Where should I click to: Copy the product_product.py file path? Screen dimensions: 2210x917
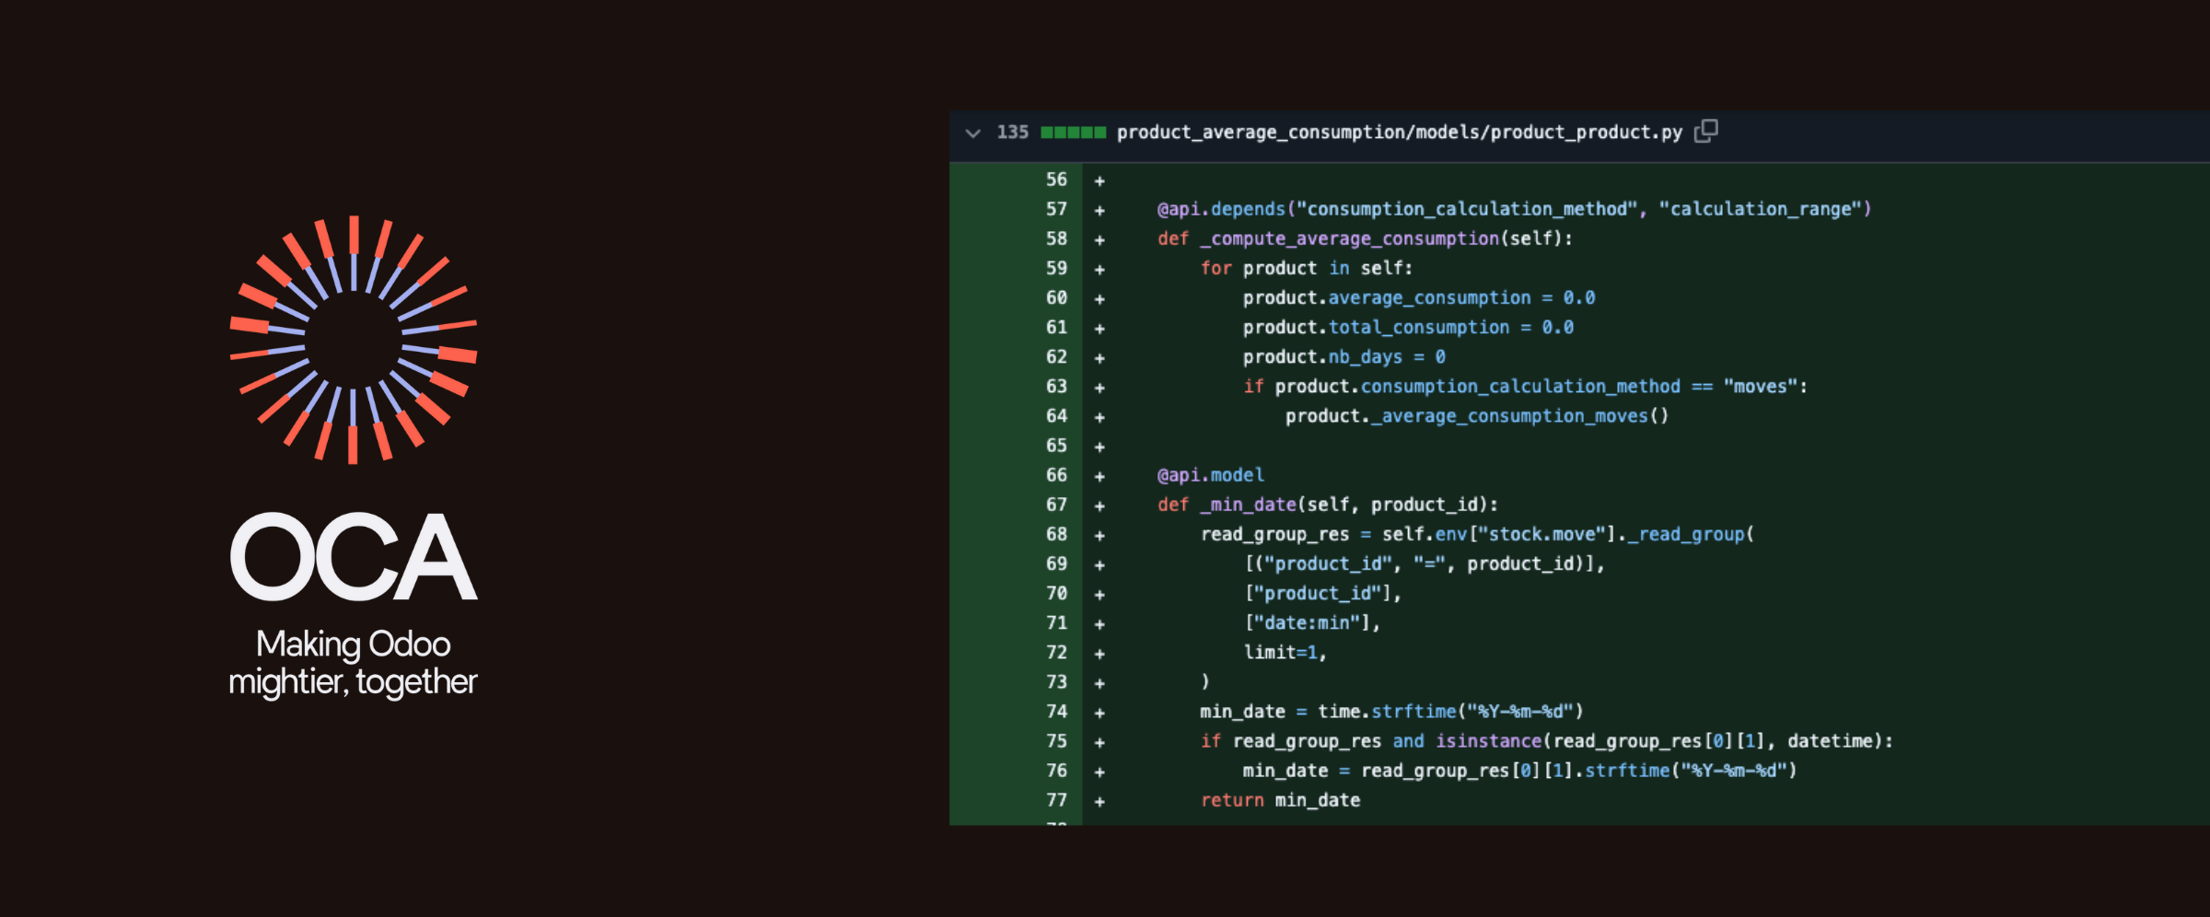point(1706,132)
